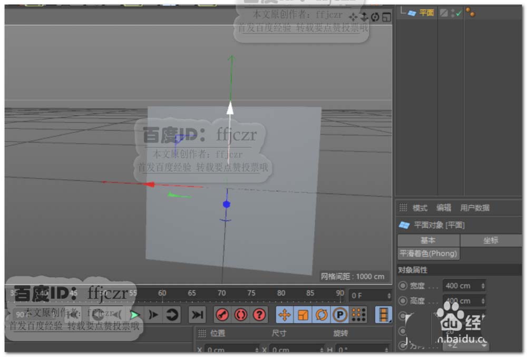Open the 模式 menu in attribute manager
This screenshot has height=357, width=527.
pos(420,208)
